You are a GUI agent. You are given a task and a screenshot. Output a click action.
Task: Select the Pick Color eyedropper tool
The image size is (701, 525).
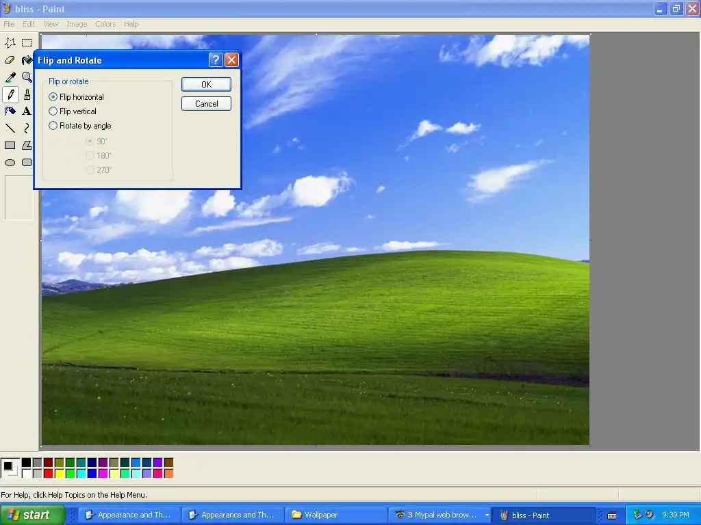[10, 77]
